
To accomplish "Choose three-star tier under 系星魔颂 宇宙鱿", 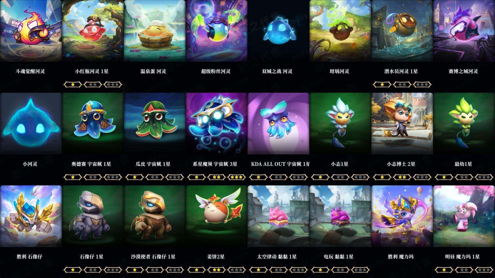I will pos(236,177).
